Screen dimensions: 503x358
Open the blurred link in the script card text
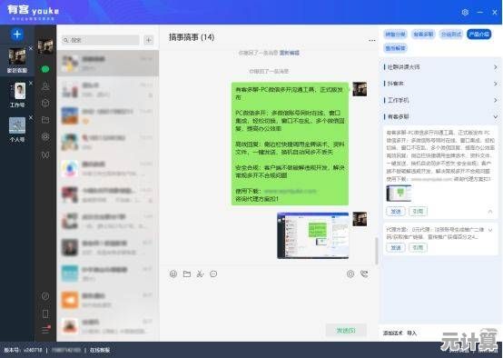point(431,179)
